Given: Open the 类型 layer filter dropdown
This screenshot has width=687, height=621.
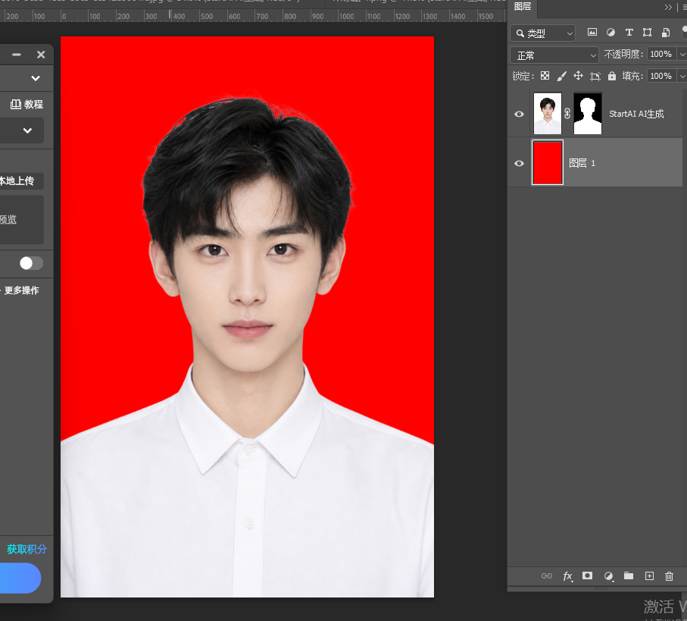Looking at the screenshot, I should [543, 33].
